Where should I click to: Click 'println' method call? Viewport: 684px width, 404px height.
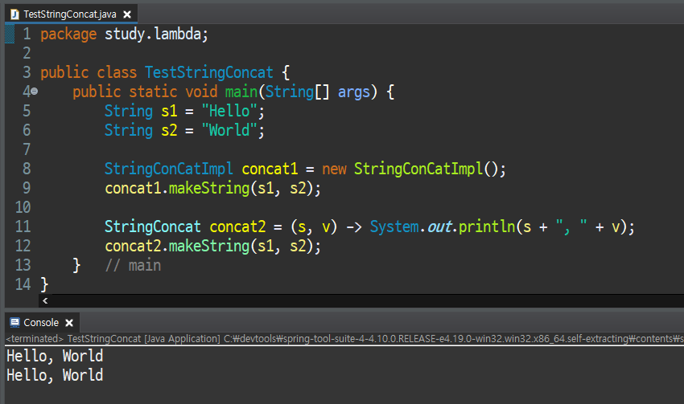(486, 226)
